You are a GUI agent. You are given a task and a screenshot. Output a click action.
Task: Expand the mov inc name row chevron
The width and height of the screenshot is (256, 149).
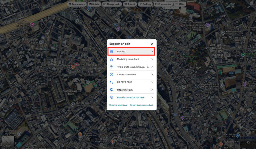pyautogui.click(x=152, y=52)
